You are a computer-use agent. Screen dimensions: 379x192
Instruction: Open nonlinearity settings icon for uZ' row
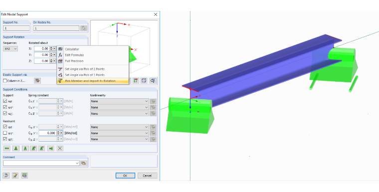point(153,113)
